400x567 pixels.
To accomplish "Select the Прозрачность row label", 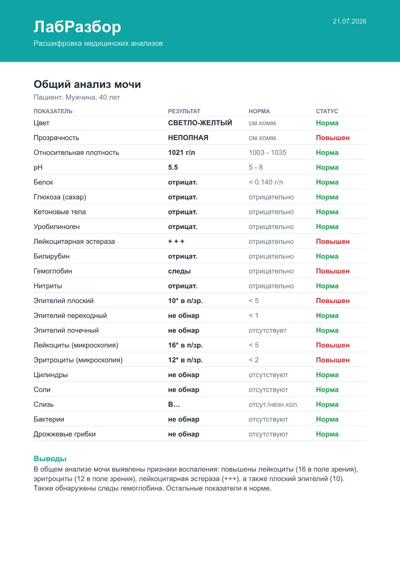I will click(x=56, y=138).
